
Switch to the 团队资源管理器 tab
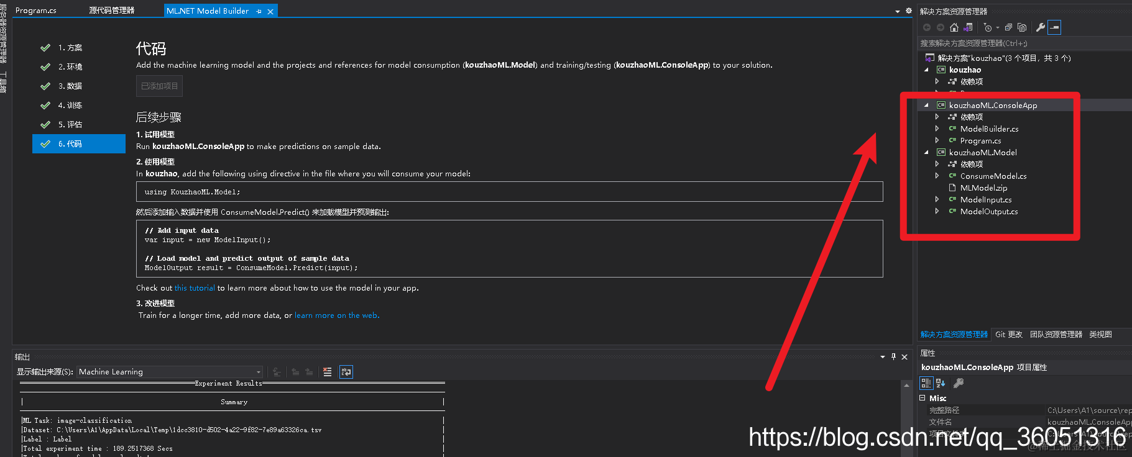pos(1056,334)
